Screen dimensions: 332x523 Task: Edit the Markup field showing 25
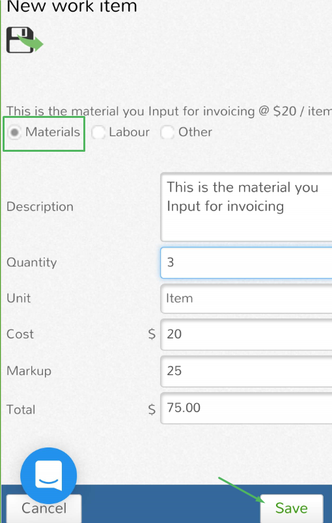click(x=246, y=371)
